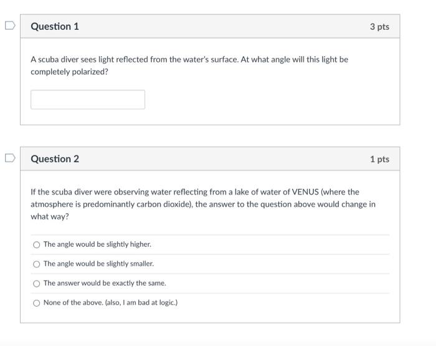Screen dimensions: 436x346
Task: Flag Question 2 using its marker icon
Action: pos(10,158)
